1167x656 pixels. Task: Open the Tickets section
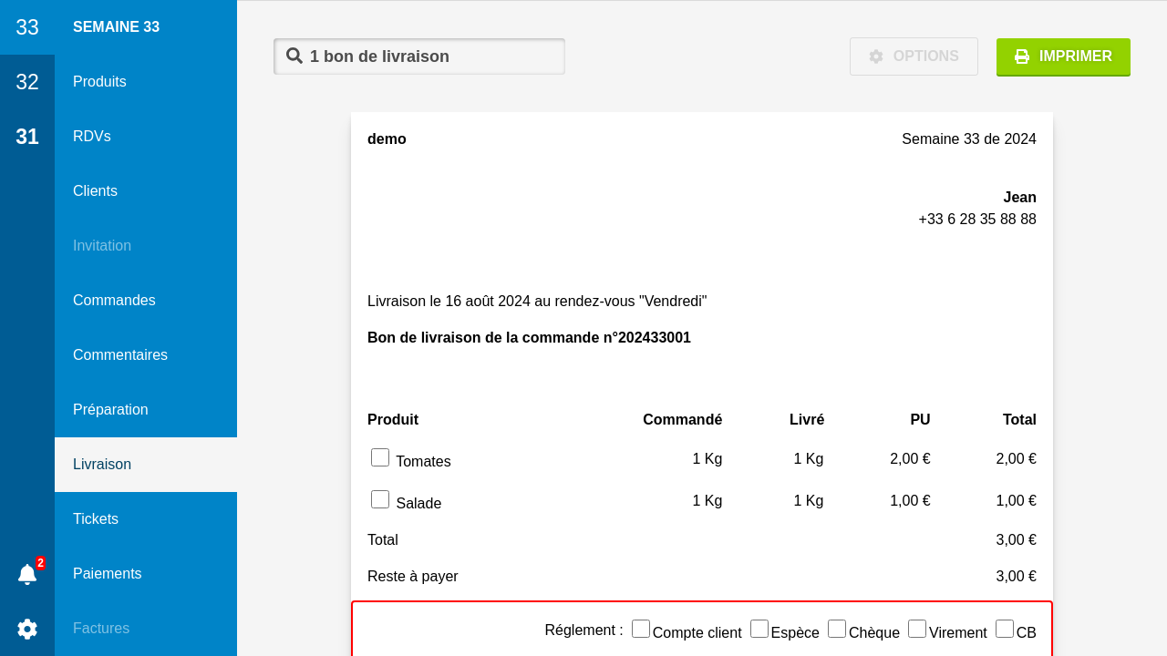point(96,519)
